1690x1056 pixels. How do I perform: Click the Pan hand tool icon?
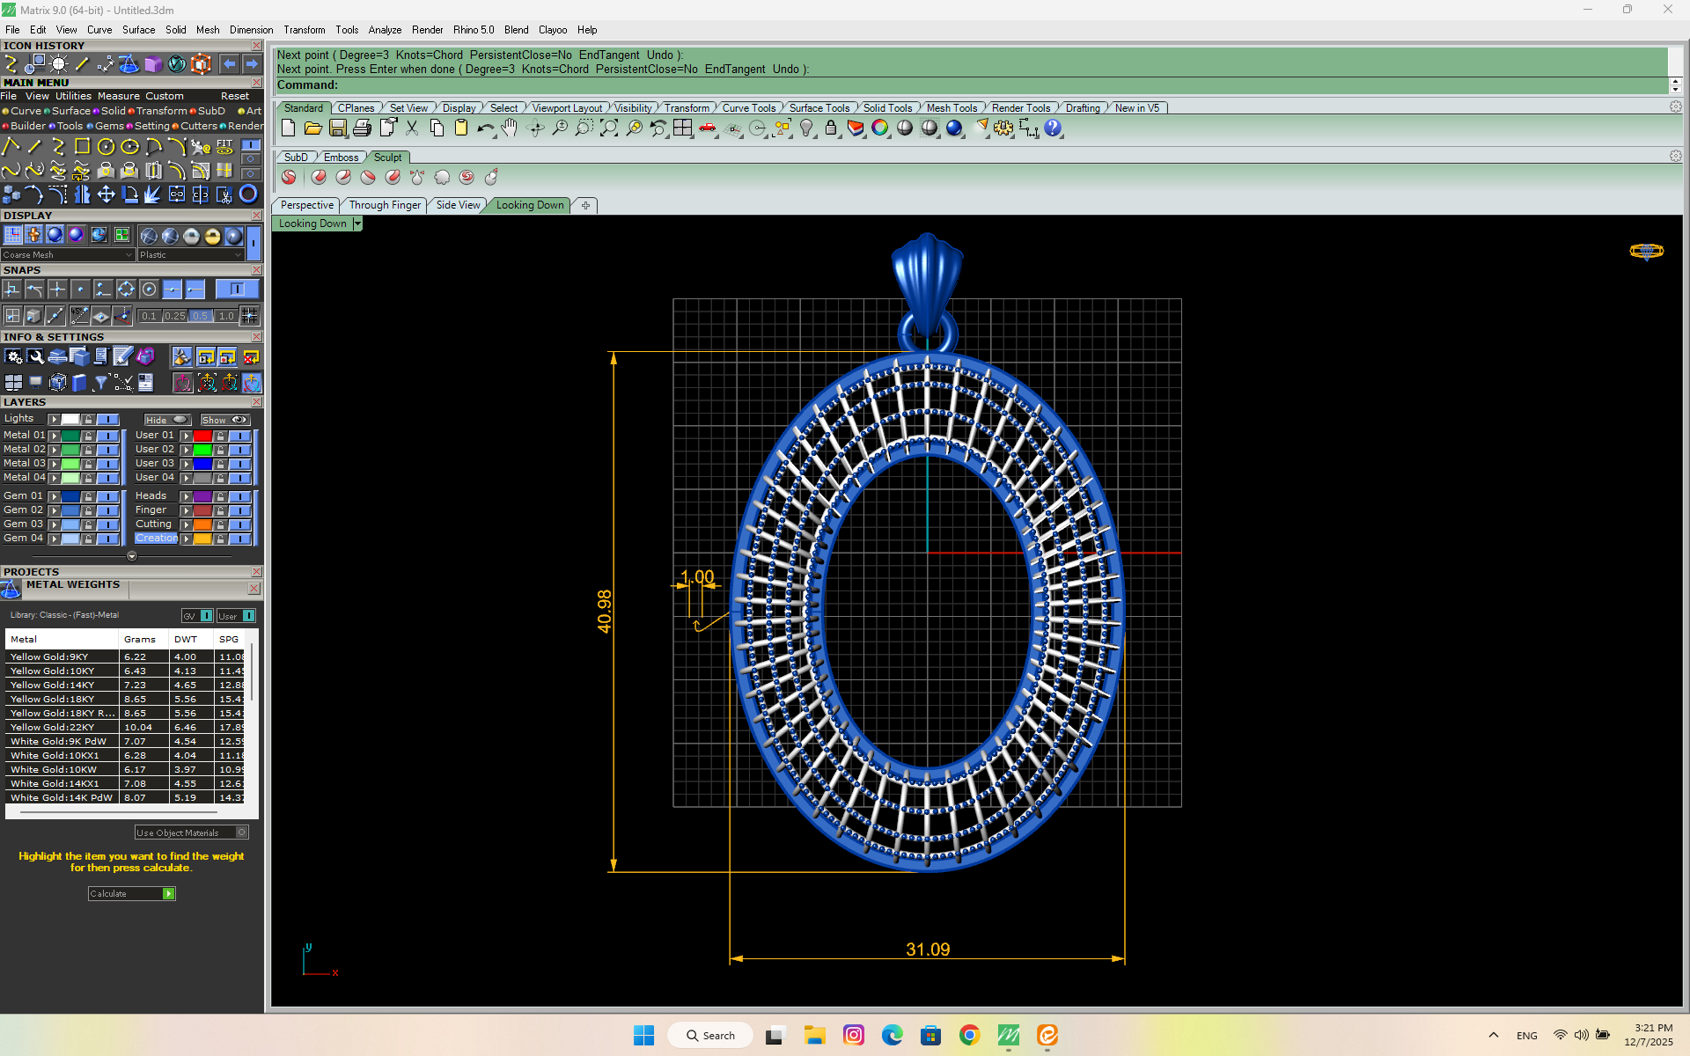point(511,128)
